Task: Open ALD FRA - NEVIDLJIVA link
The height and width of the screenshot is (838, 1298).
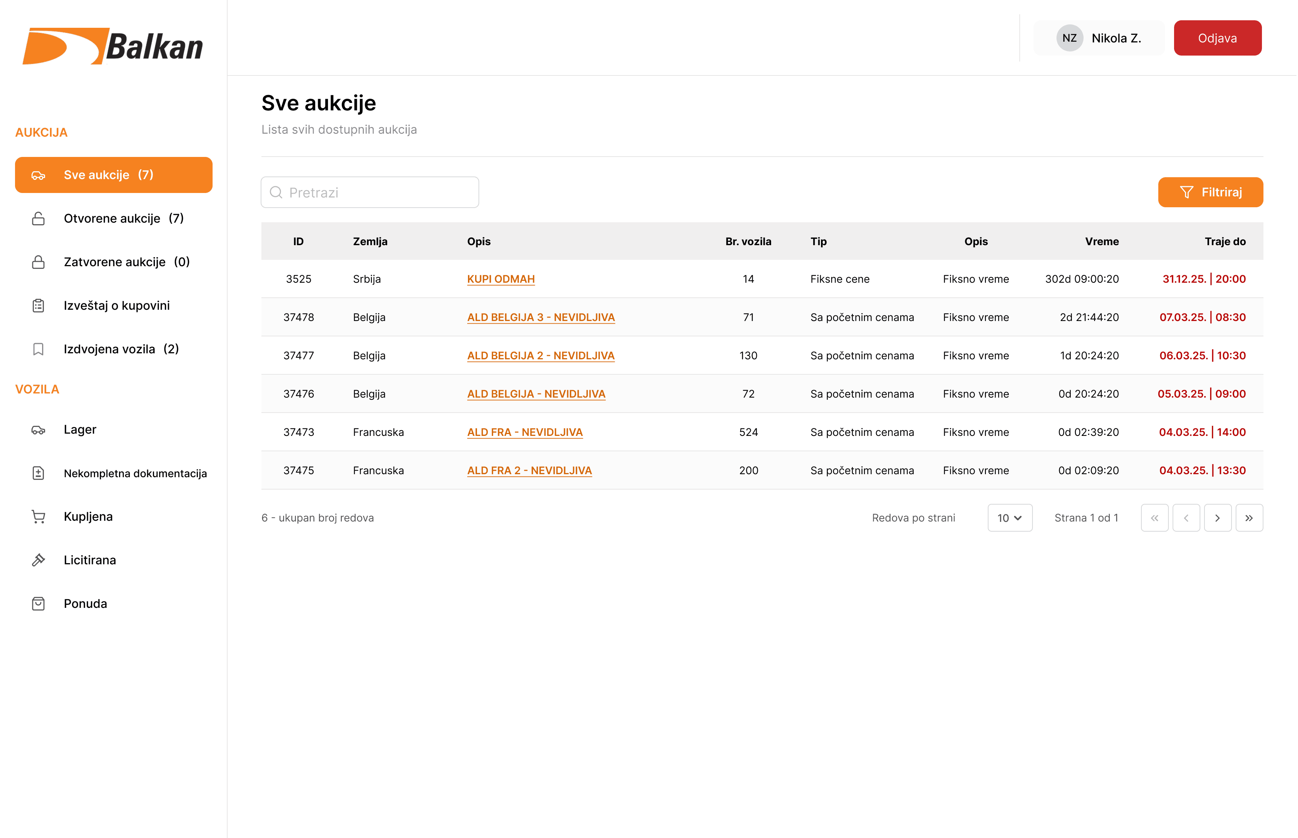Action: pos(525,432)
